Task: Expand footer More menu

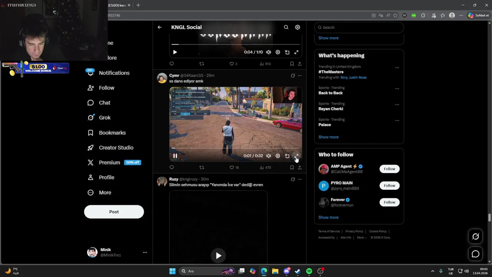Action: [x=361, y=237]
